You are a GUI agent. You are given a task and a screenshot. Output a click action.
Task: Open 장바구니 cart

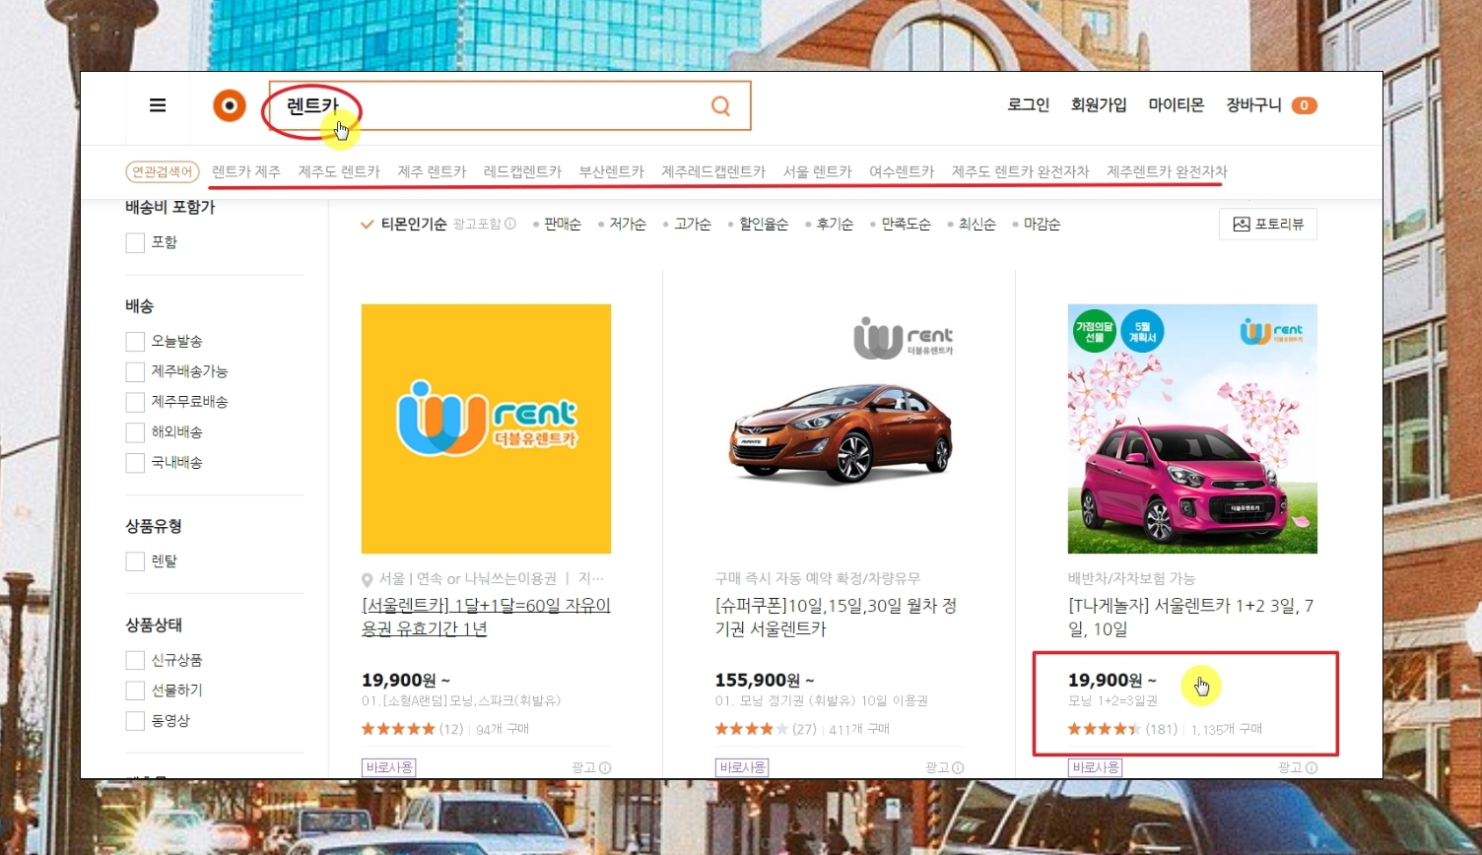pos(1253,105)
